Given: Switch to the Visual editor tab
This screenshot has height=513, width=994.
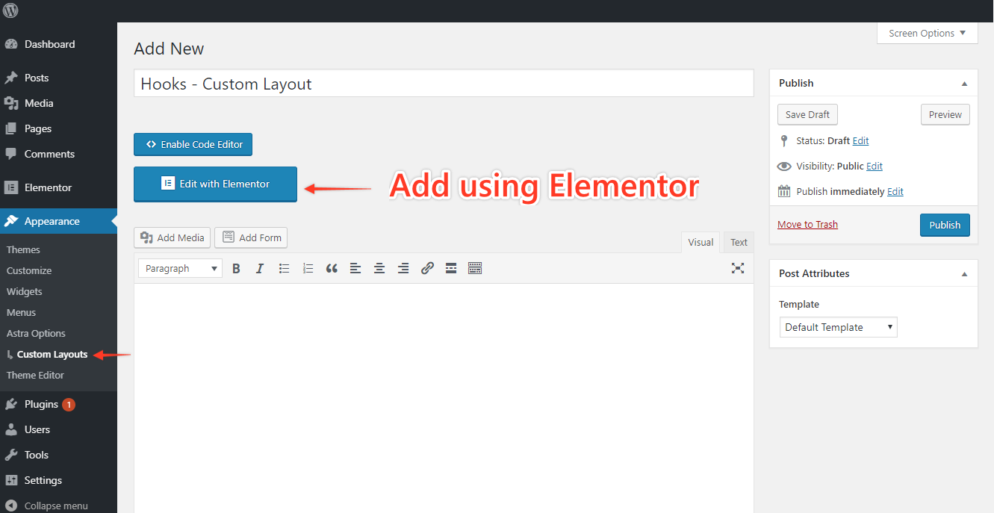Looking at the screenshot, I should coord(701,242).
